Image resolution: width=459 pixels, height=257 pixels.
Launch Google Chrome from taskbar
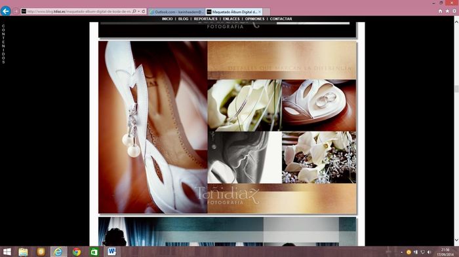[77, 252]
